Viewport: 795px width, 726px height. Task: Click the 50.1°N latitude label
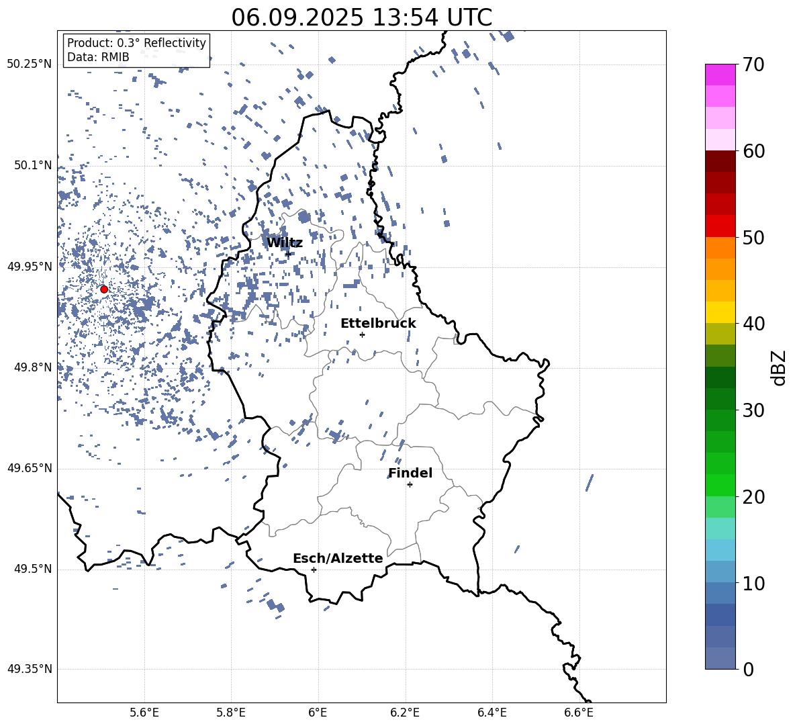pos(33,166)
